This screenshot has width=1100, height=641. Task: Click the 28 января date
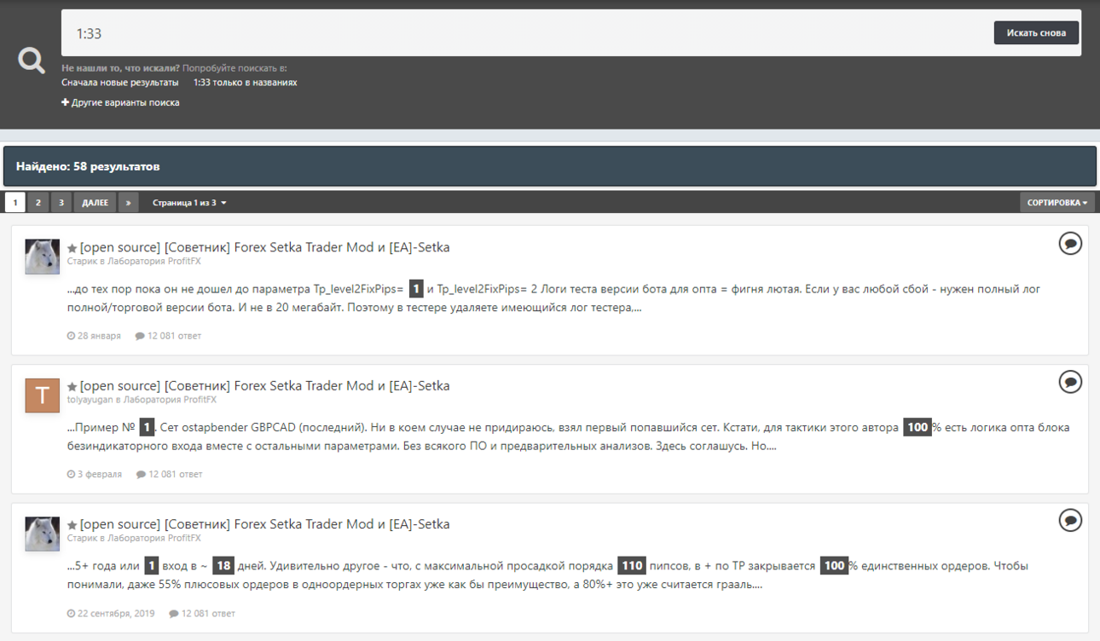(x=99, y=336)
